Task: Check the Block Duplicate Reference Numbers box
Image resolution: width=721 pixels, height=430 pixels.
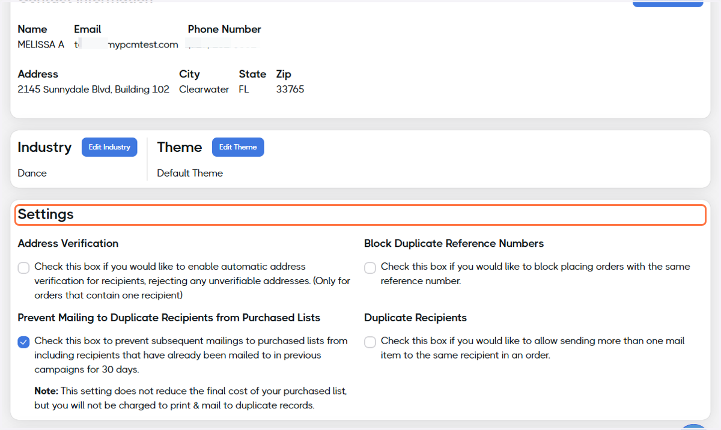Action: coord(370,267)
